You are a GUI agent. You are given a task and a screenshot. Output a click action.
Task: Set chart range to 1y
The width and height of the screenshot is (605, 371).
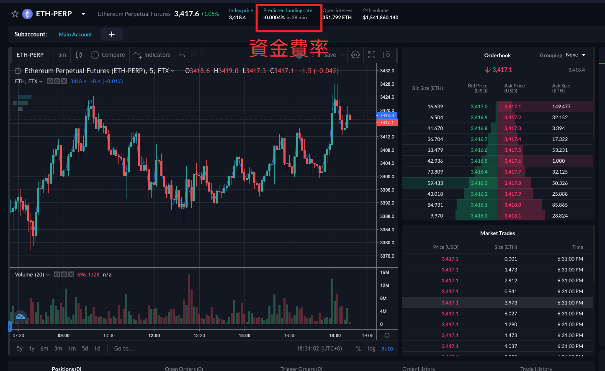pyautogui.click(x=32, y=348)
